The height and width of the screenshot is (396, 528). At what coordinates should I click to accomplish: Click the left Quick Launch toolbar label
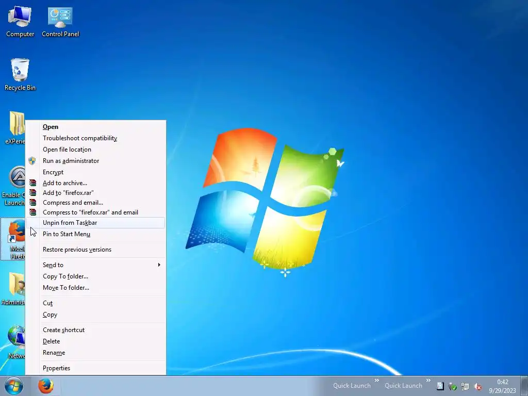tap(352, 386)
